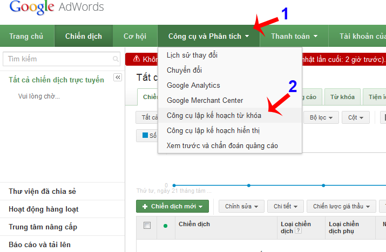The width and height of the screenshot is (386, 252).
Task: Choose Công cụ lập kế hoạch hiển thị
Action: click(x=230, y=131)
